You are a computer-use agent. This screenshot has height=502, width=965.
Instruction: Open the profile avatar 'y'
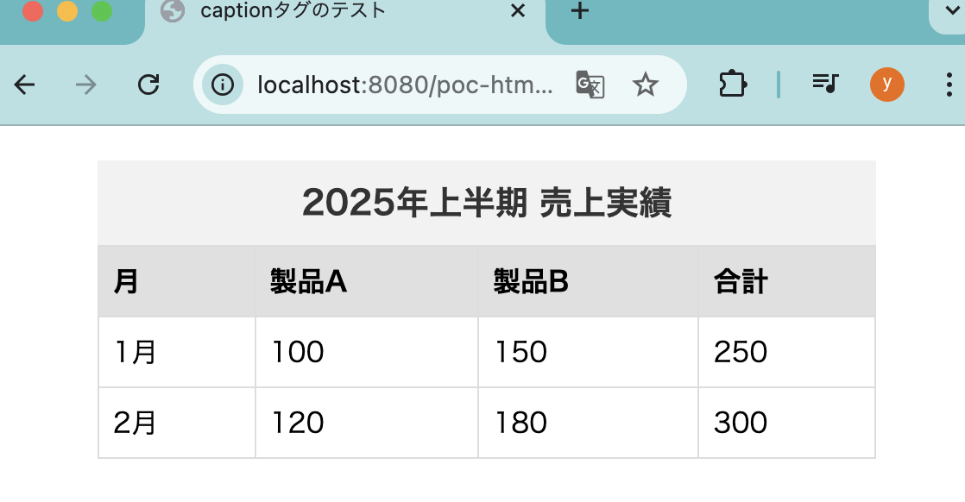(x=886, y=85)
